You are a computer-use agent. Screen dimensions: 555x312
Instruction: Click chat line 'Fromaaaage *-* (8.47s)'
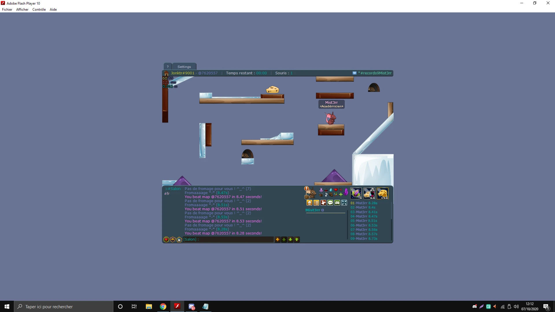click(x=207, y=193)
